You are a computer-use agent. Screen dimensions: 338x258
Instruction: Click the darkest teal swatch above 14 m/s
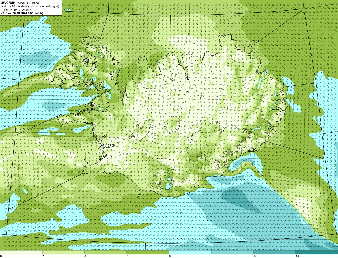pyautogui.click(x=317, y=252)
